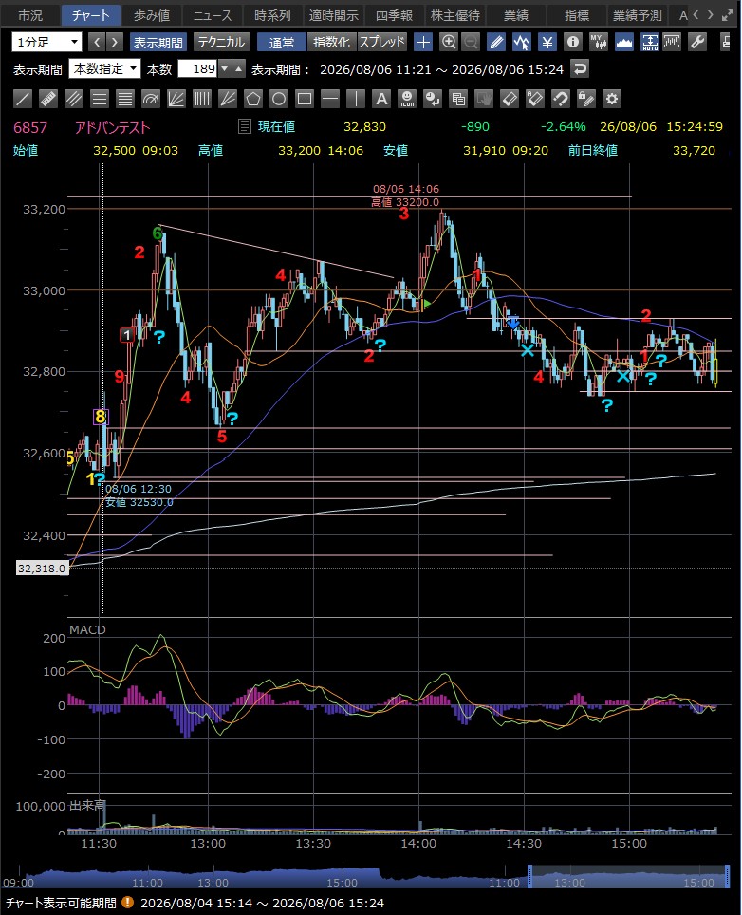Select the polygon shape drawing tool
Viewport: 742px width, 915px height.
(253, 99)
